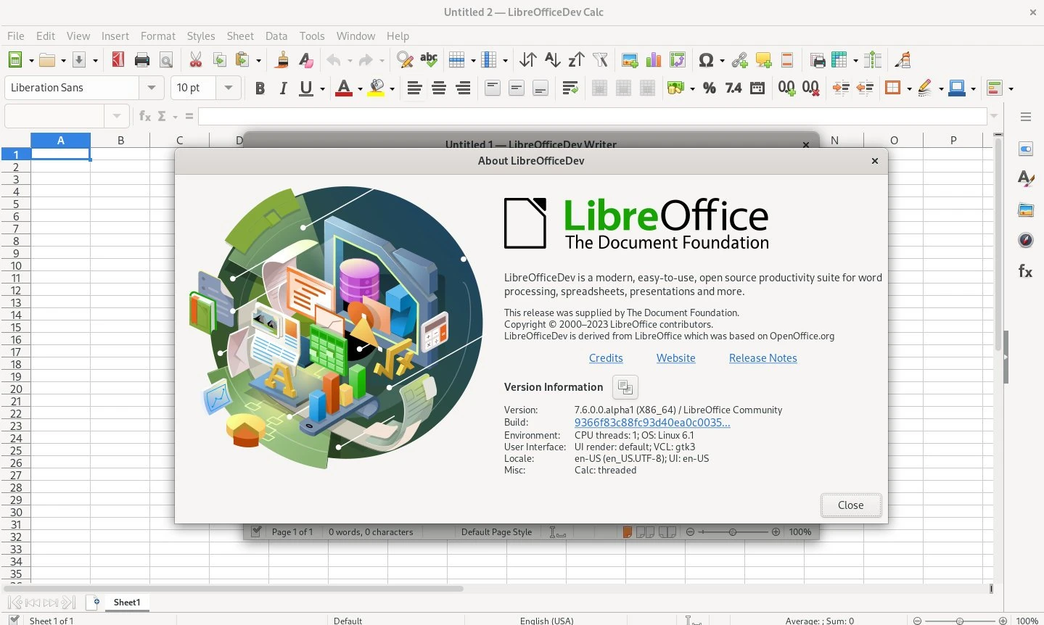Insert a chart using chart icon
Screen dimensions: 1044x625
(654, 60)
